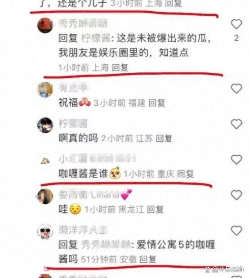Reply to the 51分钟前 安徽 comment

pyautogui.click(x=148, y=260)
